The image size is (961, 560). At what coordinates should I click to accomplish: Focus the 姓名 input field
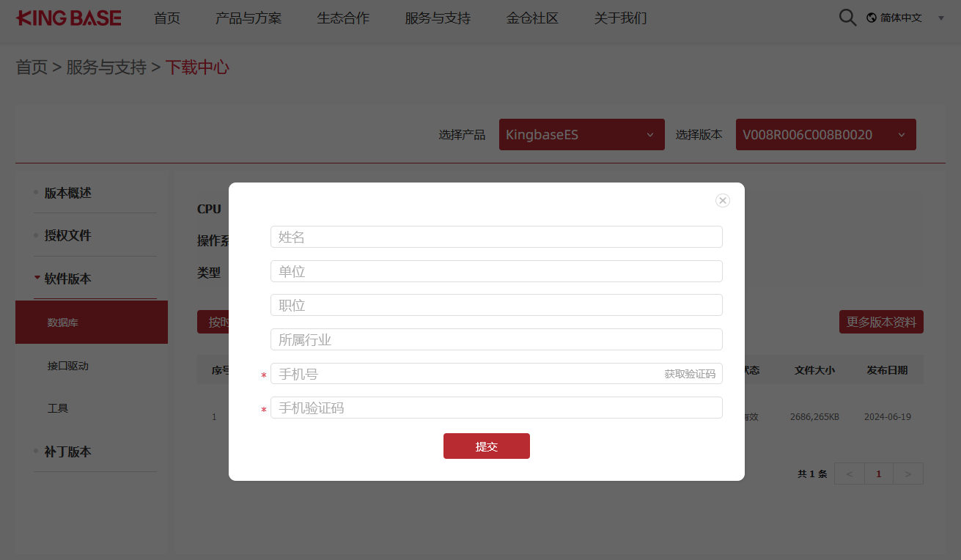(x=496, y=237)
